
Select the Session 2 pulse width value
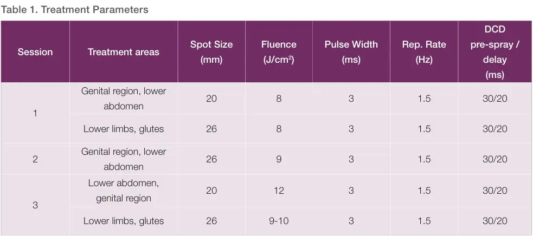tap(351, 159)
